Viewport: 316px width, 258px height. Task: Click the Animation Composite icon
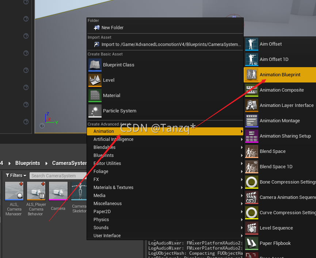coord(251,90)
